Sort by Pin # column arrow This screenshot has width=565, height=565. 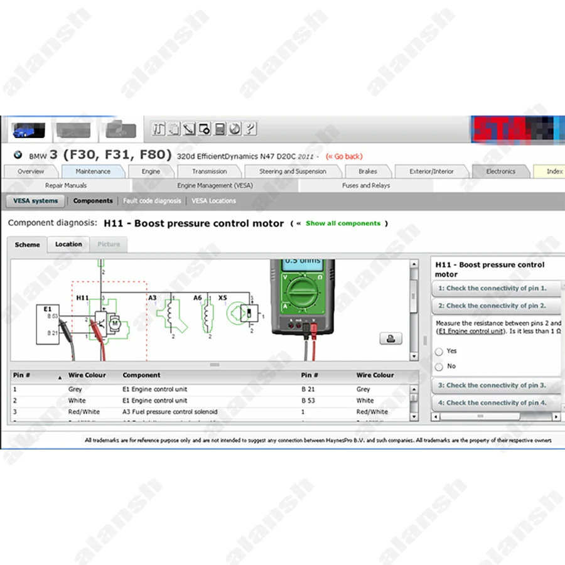(x=60, y=377)
